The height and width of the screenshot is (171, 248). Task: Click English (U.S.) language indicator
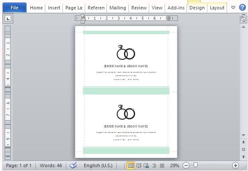pyautogui.click(x=98, y=165)
